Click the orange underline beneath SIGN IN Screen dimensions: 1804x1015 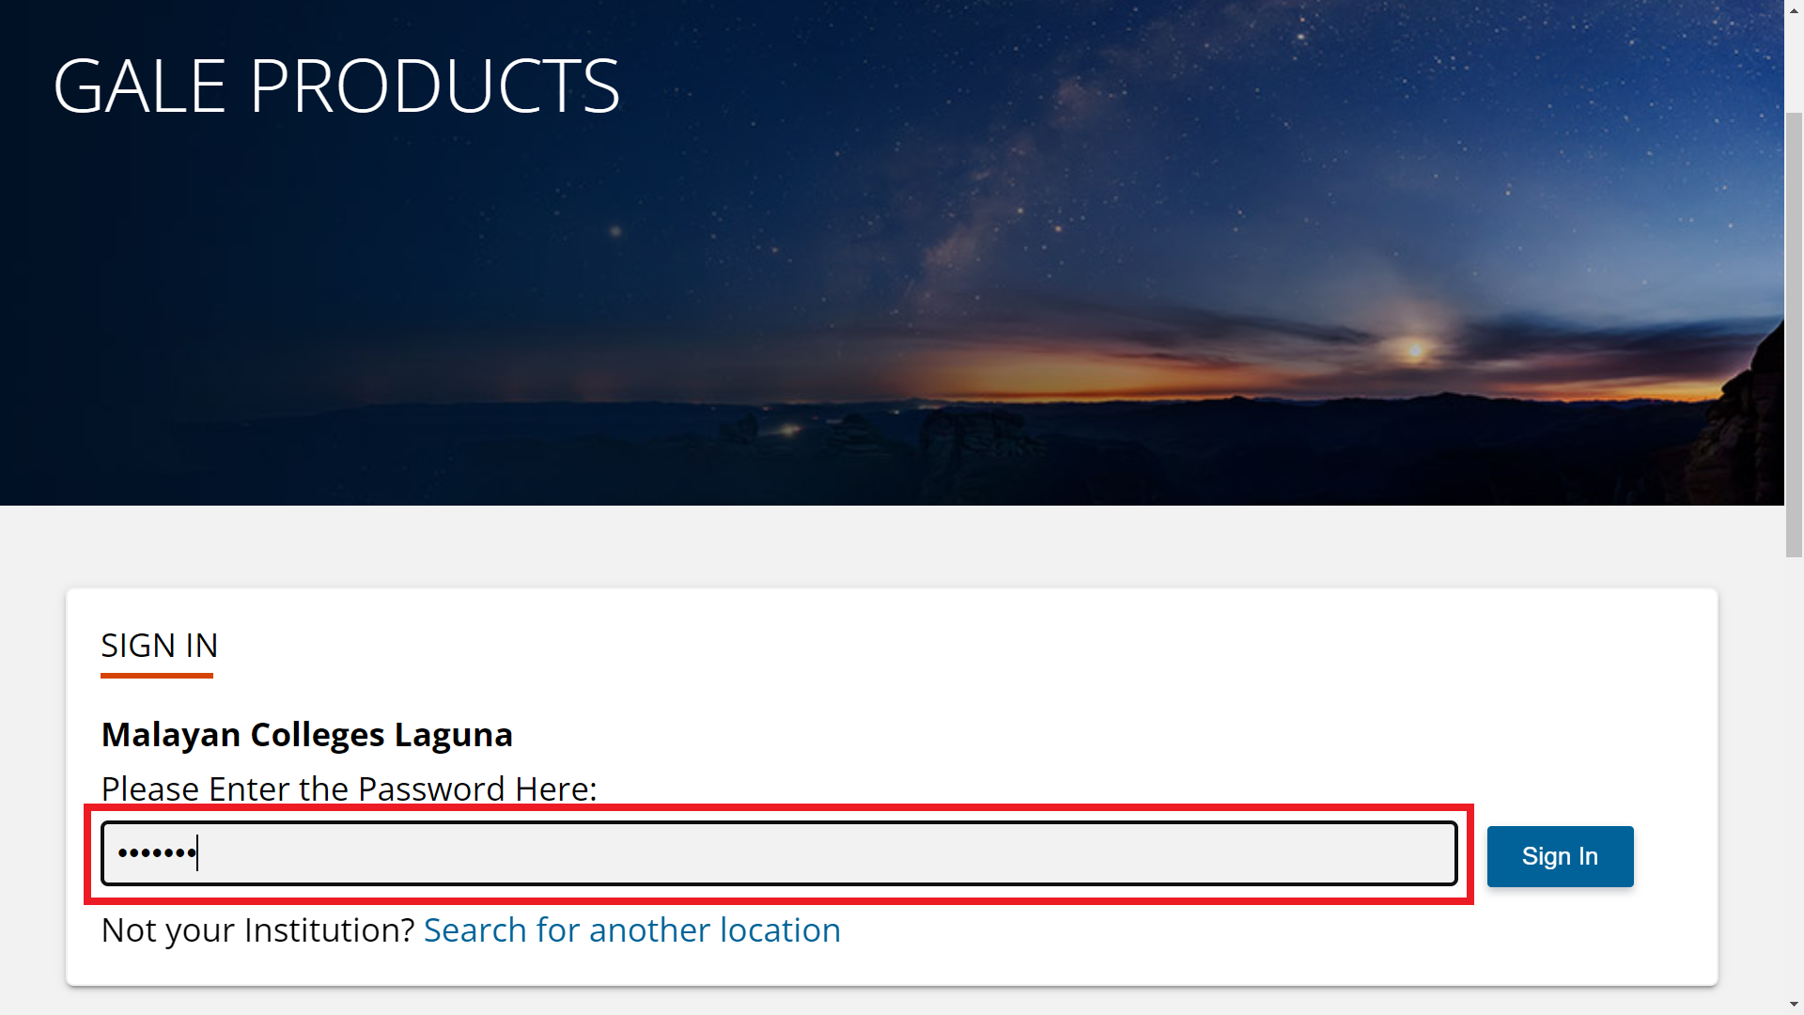(x=157, y=675)
